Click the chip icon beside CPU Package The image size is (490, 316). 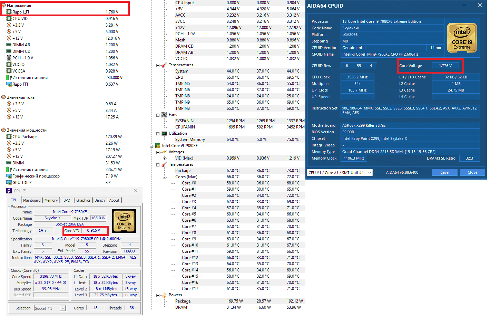coord(9,136)
